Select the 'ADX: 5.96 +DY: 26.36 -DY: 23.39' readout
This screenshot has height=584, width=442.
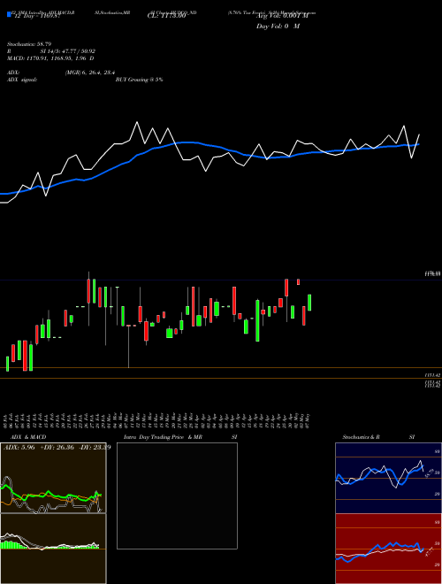(x=57, y=447)
